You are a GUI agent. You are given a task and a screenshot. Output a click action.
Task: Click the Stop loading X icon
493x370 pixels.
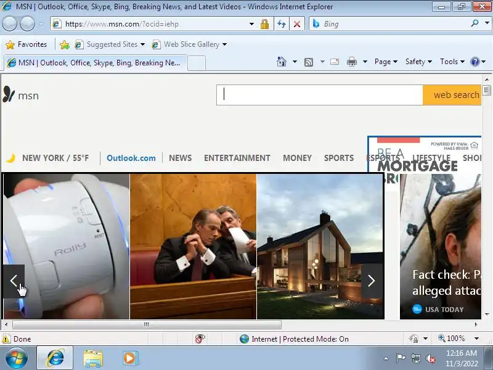click(x=297, y=24)
